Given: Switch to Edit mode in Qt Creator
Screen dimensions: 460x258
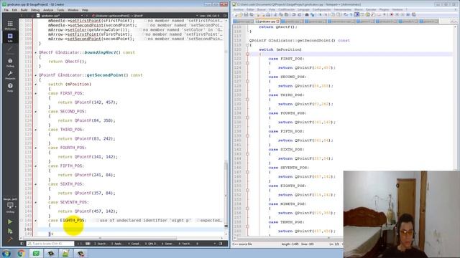Looking at the screenshot, I should (x=10, y=37).
